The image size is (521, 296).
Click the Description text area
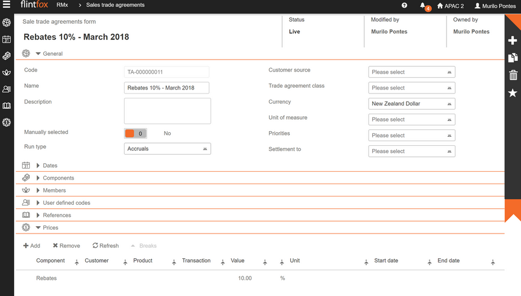[167, 111]
